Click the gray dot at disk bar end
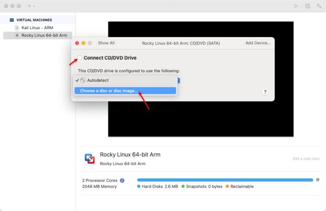326x211 pixels. (318, 180)
